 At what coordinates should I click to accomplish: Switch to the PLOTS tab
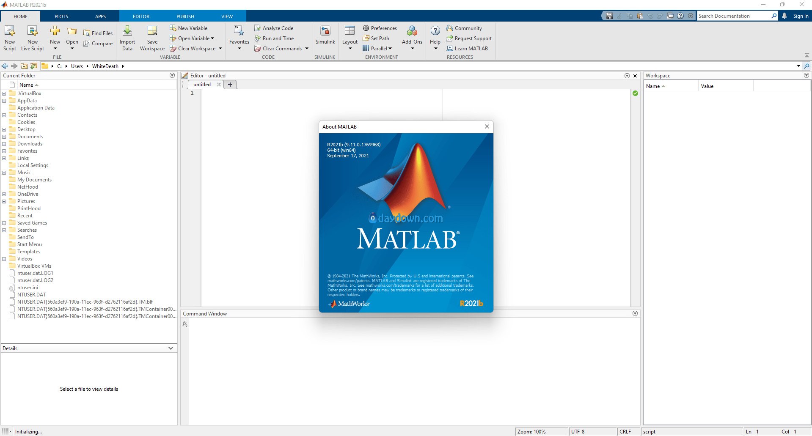61,16
